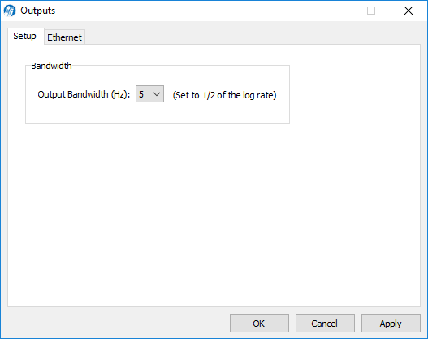Click the Outputs title text
This screenshot has width=428, height=339.
[x=38, y=11]
